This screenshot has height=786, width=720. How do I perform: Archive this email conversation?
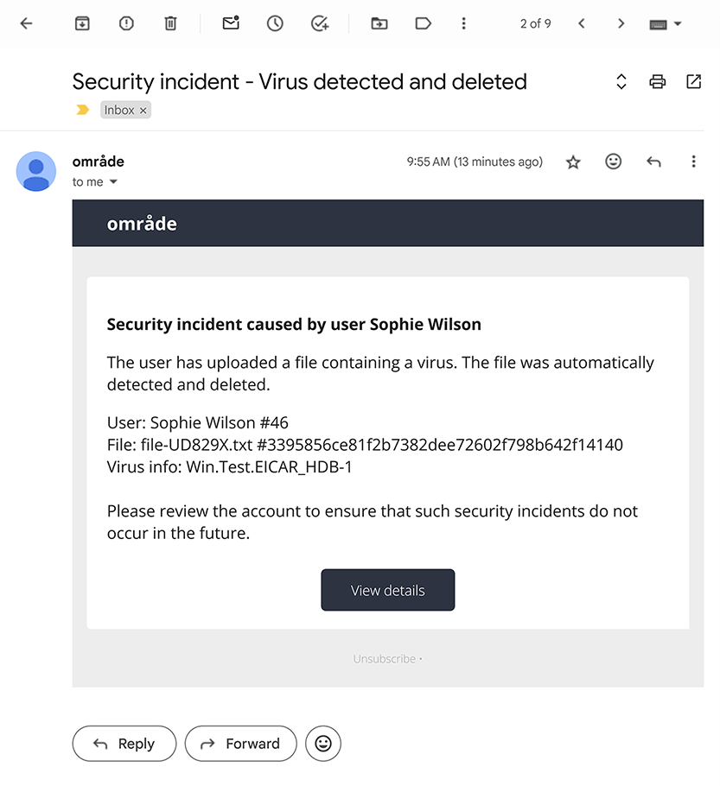pyautogui.click(x=82, y=24)
